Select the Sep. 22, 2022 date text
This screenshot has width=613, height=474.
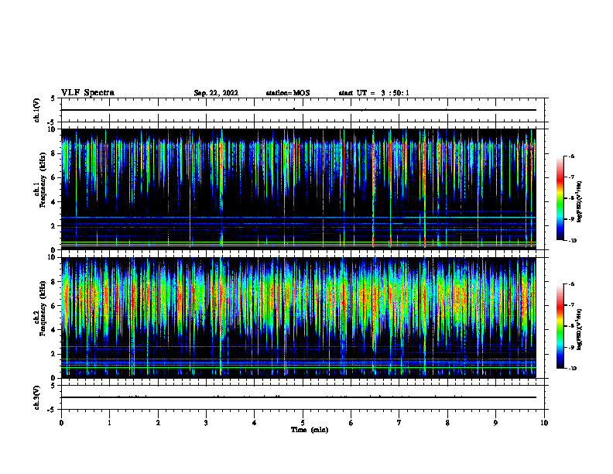(x=216, y=93)
